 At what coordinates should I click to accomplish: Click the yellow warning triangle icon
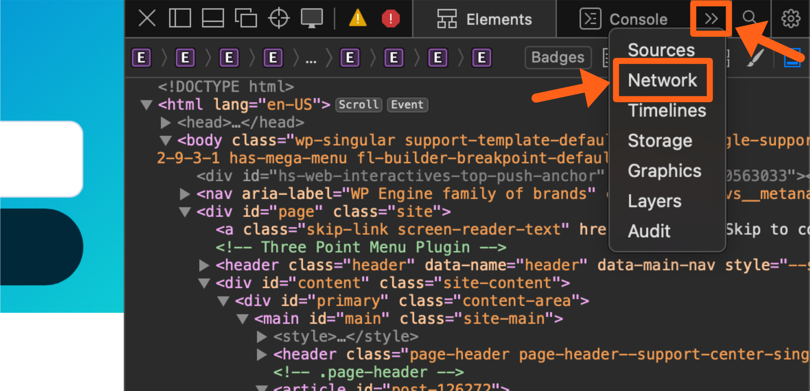(x=358, y=19)
